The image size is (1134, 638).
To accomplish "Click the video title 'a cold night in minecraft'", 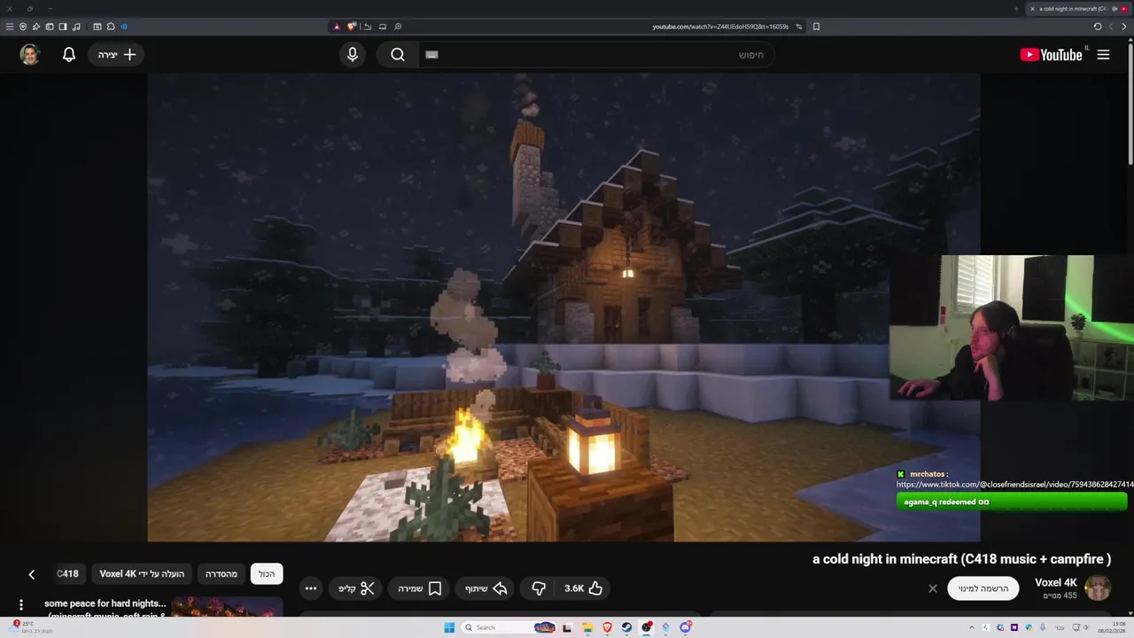I will tap(961, 559).
